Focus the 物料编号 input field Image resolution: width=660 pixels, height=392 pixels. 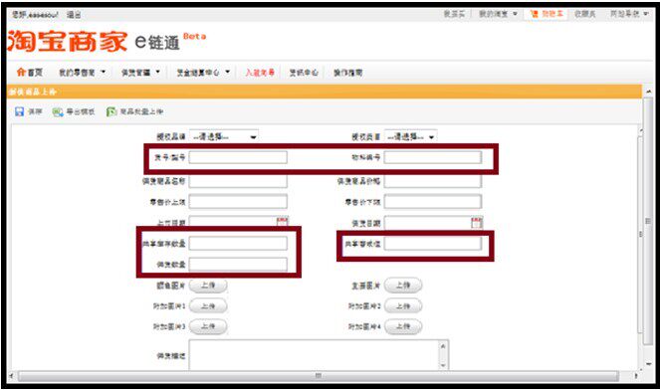433,157
